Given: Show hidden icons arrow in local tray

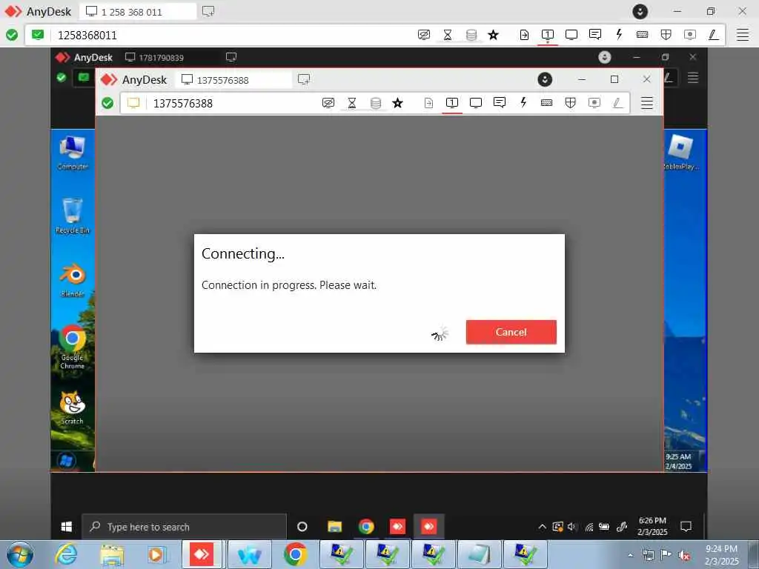Looking at the screenshot, I should [631, 555].
